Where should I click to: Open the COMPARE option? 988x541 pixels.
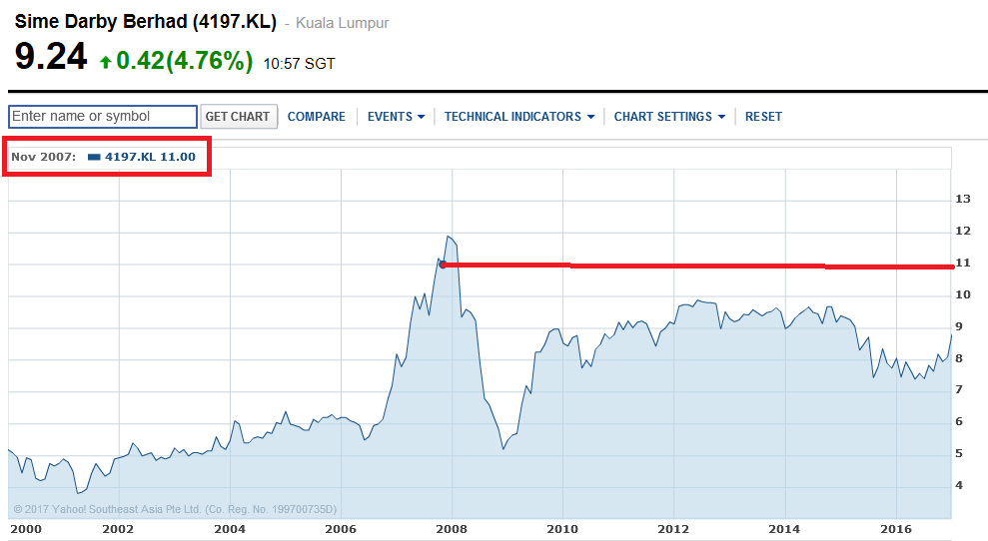tap(317, 117)
